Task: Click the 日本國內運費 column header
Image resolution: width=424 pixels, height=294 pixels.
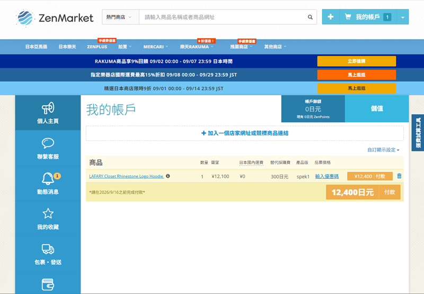Action: click(x=251, y=162)
